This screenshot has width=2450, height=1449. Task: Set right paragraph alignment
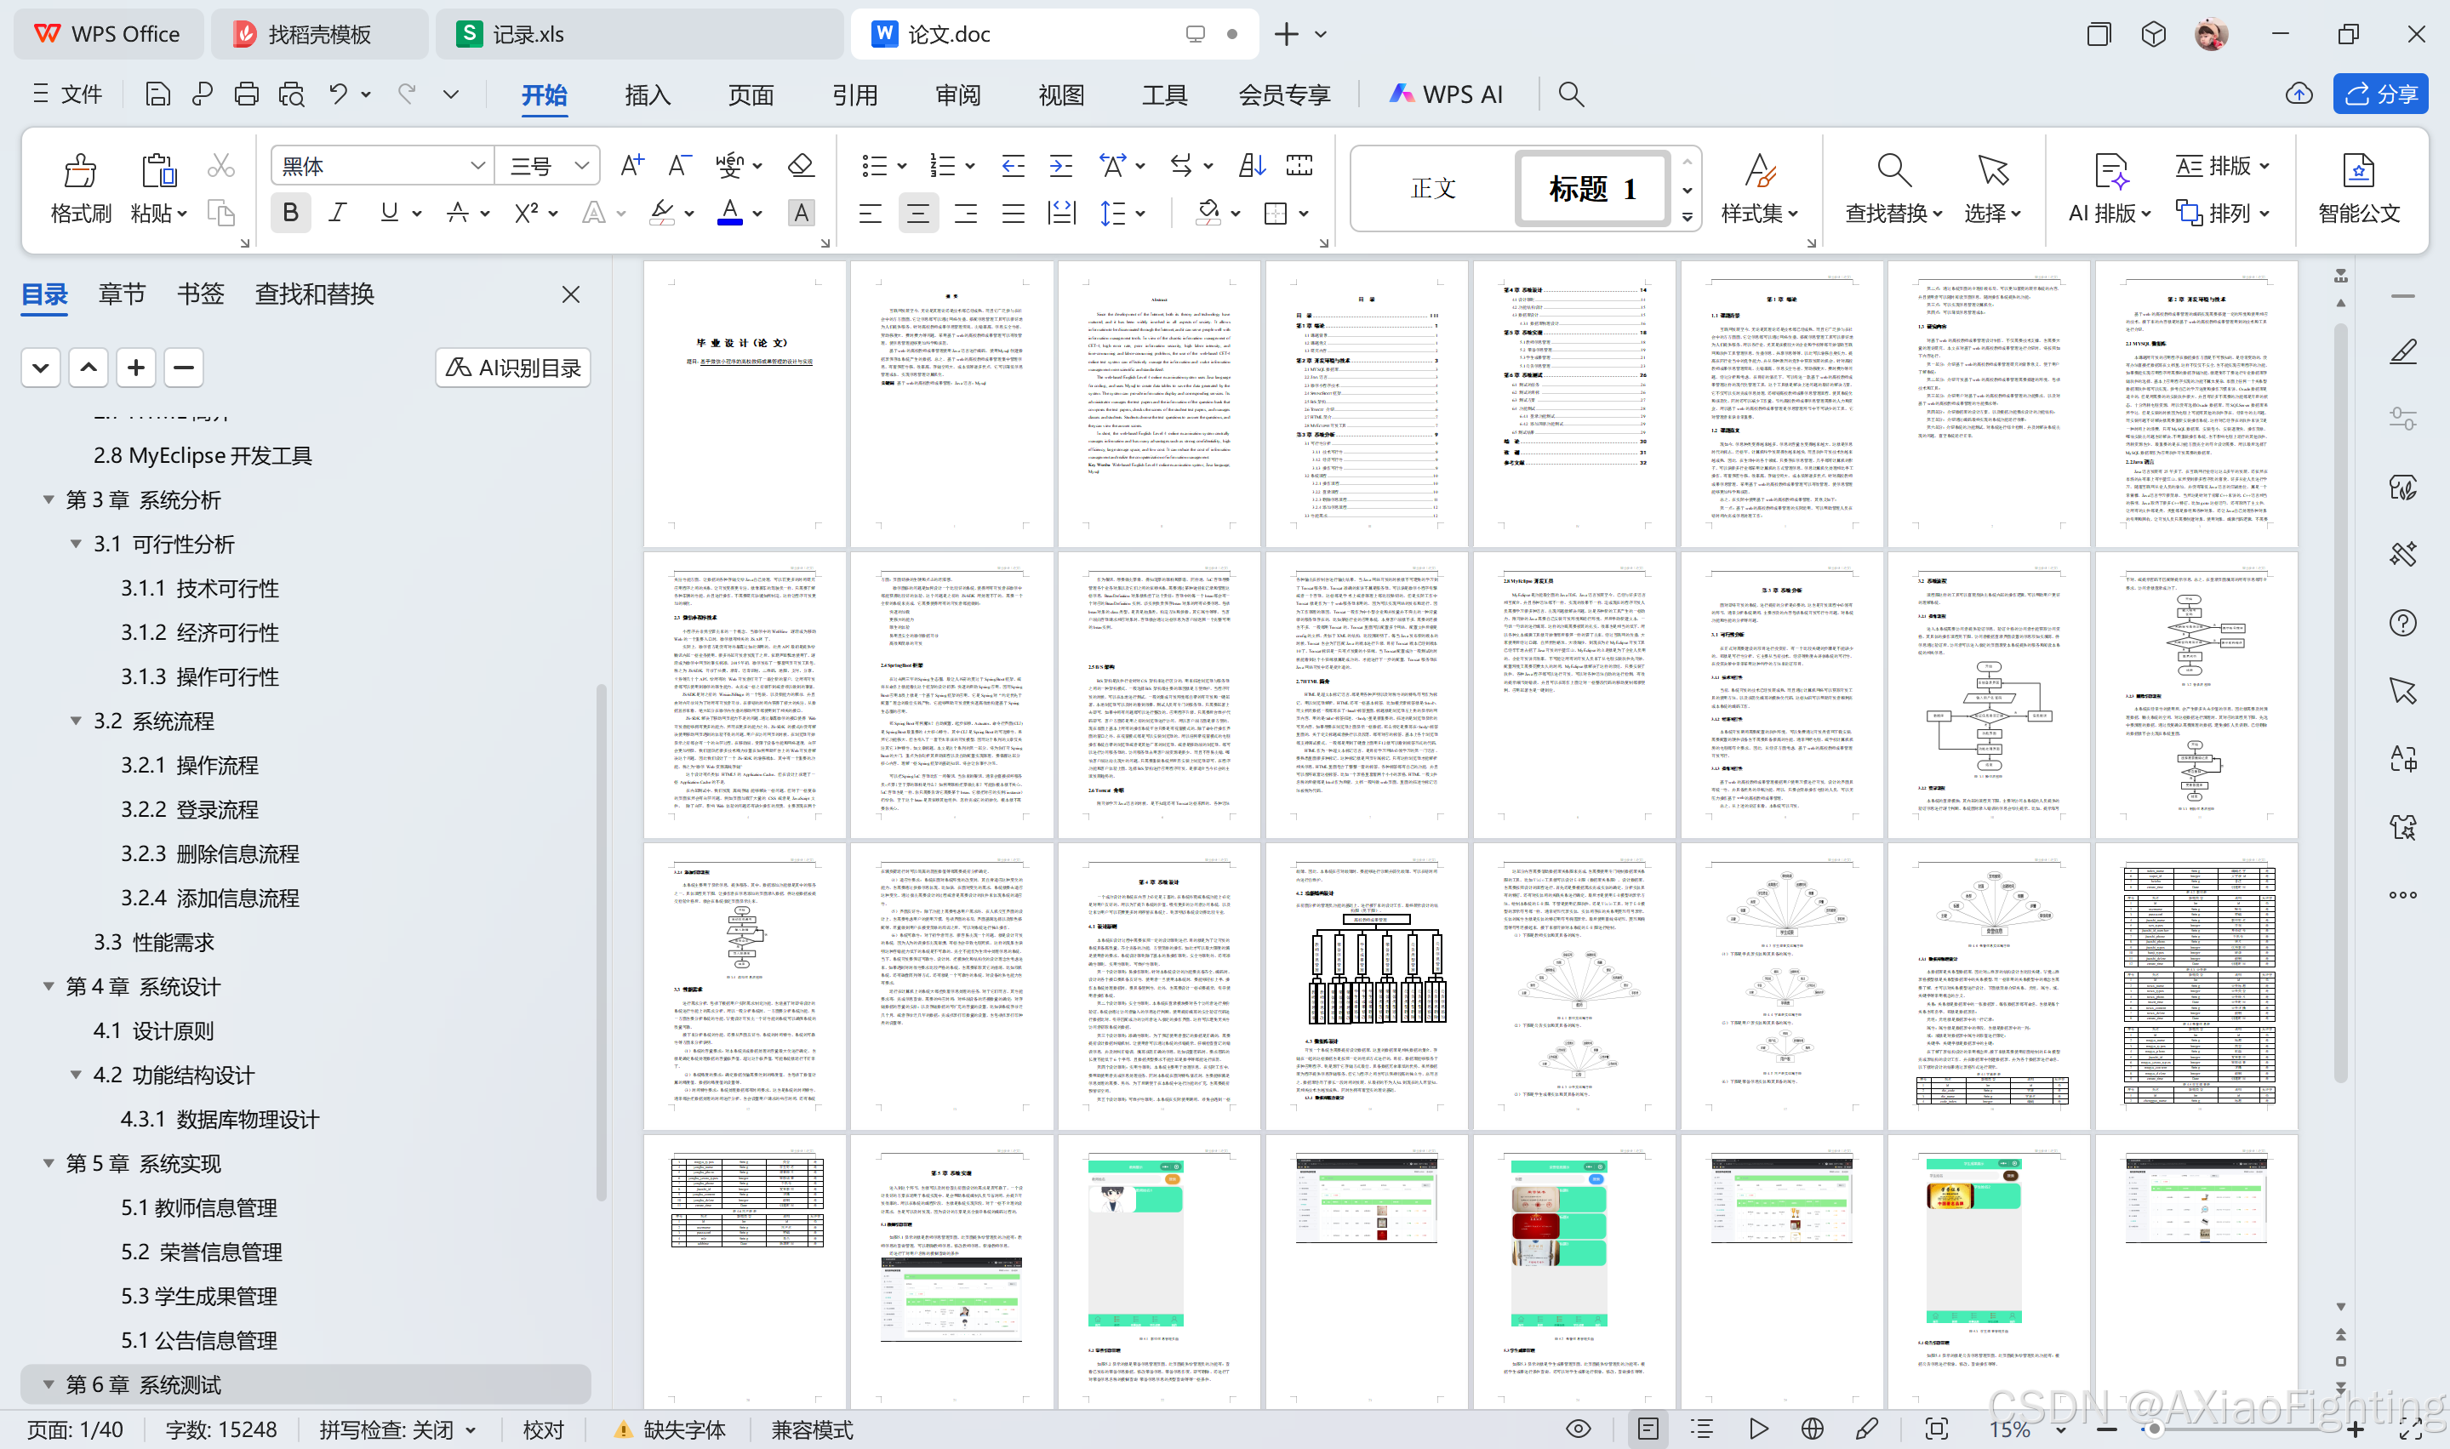point(965,213)
